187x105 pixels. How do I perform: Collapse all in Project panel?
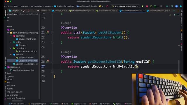[29, 11]
